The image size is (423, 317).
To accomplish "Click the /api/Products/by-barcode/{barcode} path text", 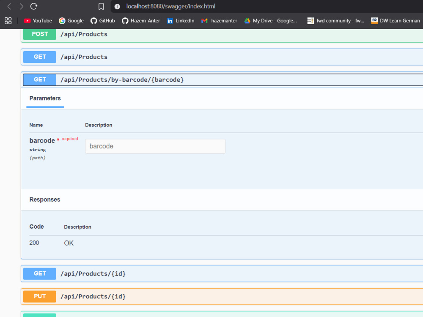I will [122, 80].
